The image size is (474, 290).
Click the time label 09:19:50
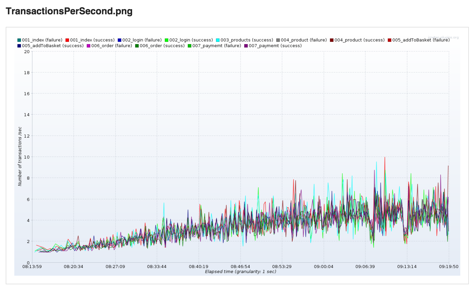click(449, 267)
